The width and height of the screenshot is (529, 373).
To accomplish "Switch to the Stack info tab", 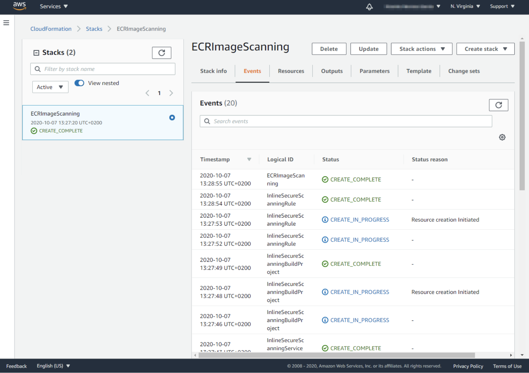I will pos(213,71).
